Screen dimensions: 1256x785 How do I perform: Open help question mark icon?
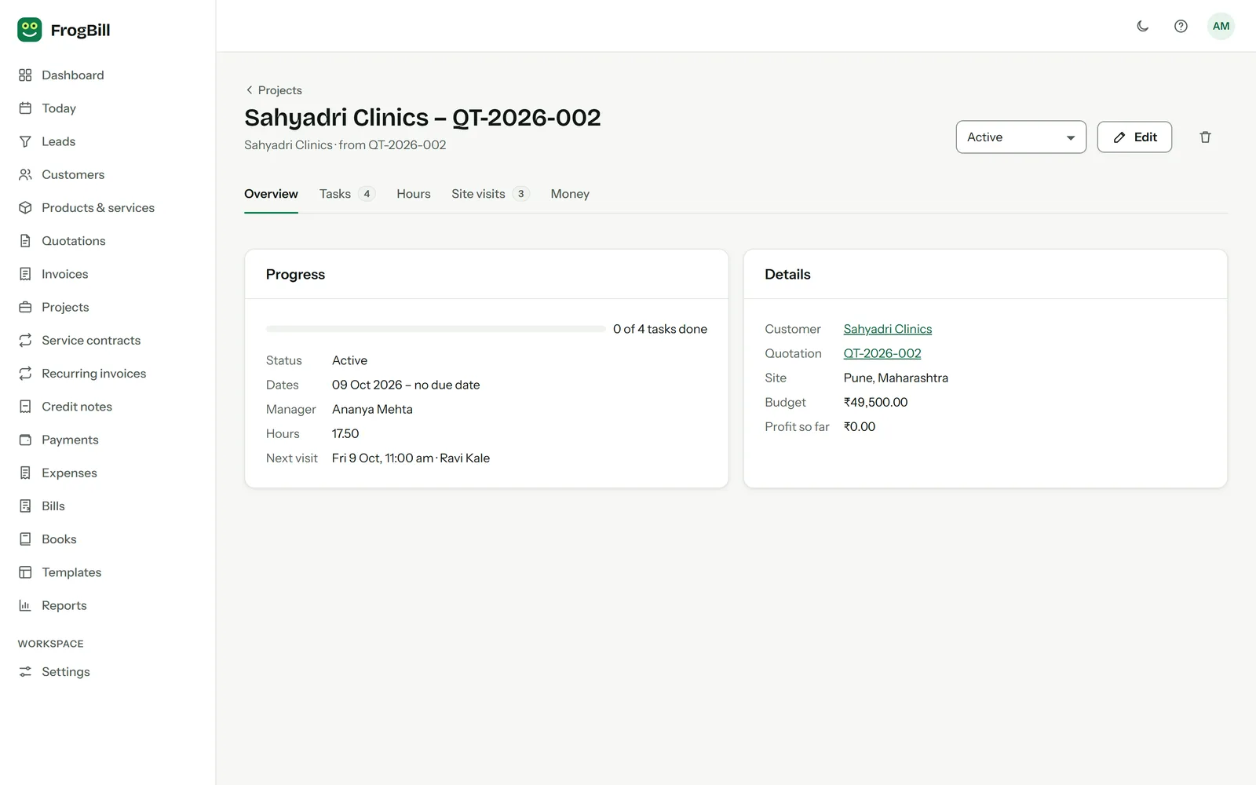click(x=1181, y=26)
